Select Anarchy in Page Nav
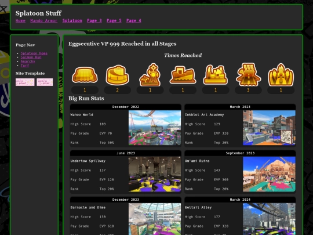This screenshot has height=235, width=313. [x=28, y=62]
